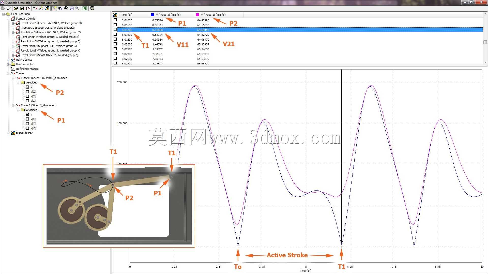This screenshot has height=274, width=488.
Task: Click the Clear/eraser toolbar icon
Action: (9, 8)
